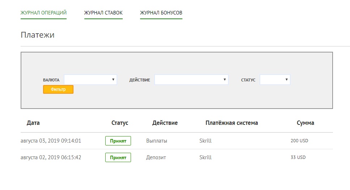Switch to the Журнал ставок tab
The width and height of the screenshot is (350, 190).
[103, 13]
